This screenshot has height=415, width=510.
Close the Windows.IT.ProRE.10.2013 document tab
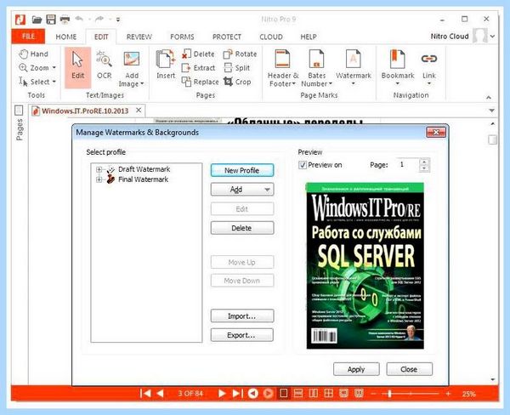139,110
